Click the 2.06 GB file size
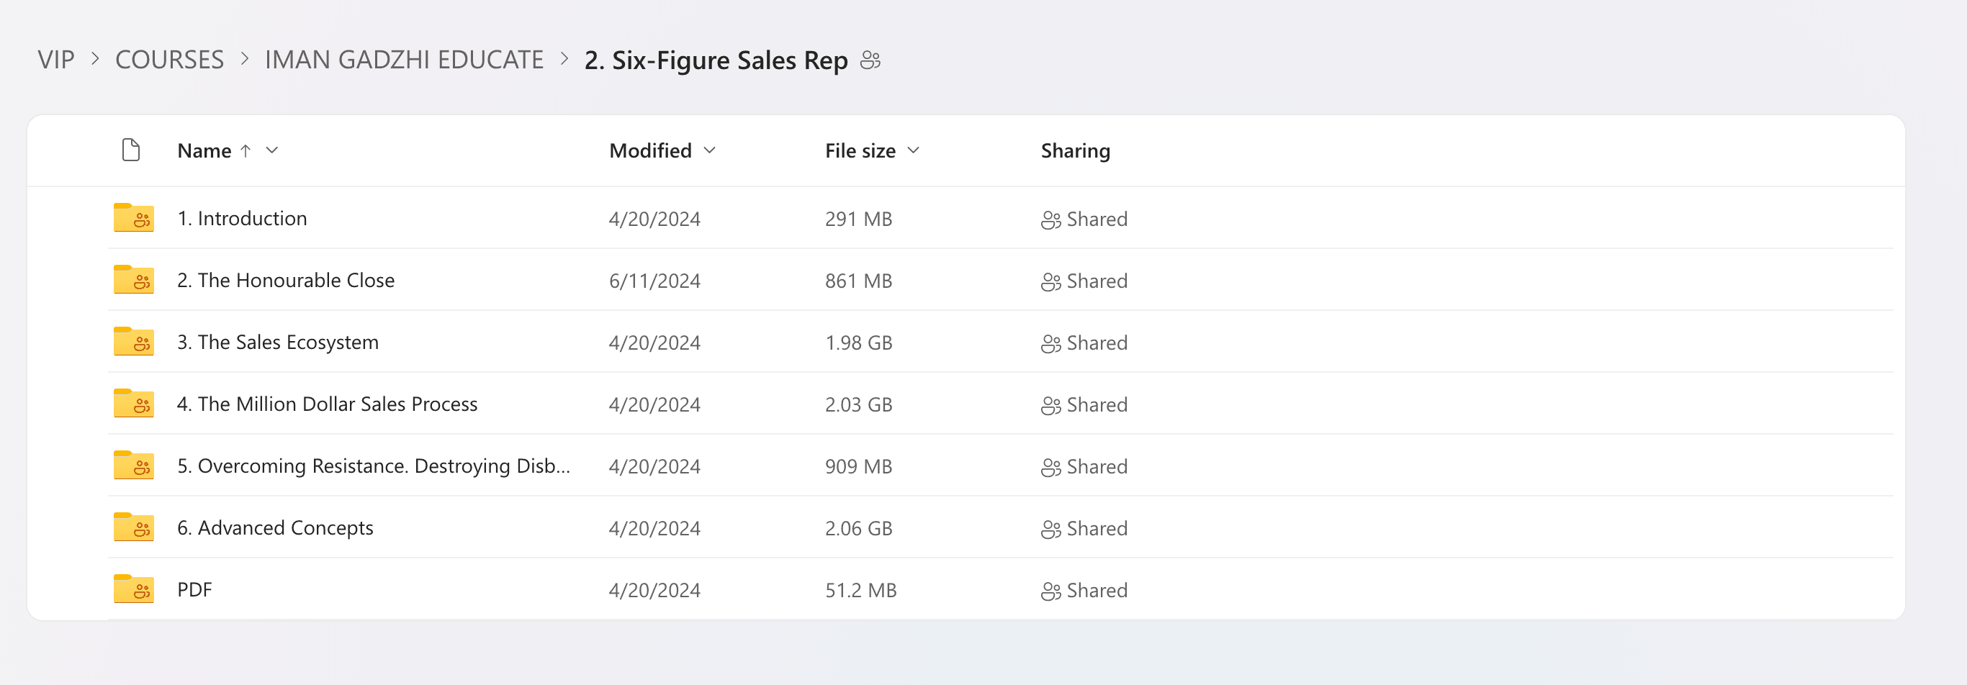Screen dimensions: 1967x685 tap(858, 528)
